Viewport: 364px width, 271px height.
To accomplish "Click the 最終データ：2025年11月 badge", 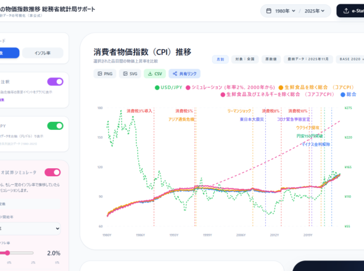I will tap(308, 59).
